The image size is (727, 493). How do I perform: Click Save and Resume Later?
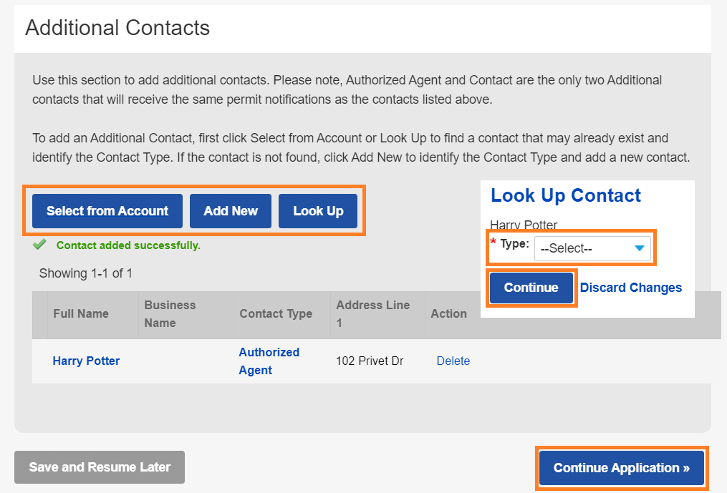click(x=100, y=467)
